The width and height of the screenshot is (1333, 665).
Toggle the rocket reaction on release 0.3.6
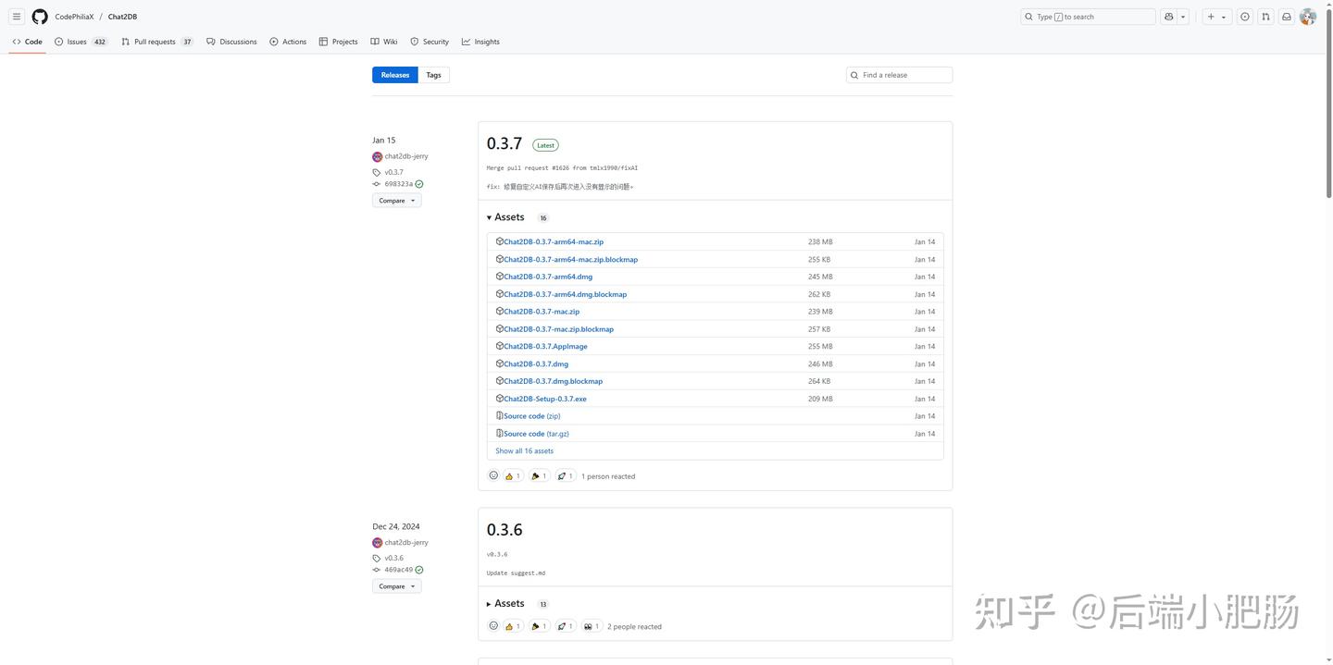[565, 626]
